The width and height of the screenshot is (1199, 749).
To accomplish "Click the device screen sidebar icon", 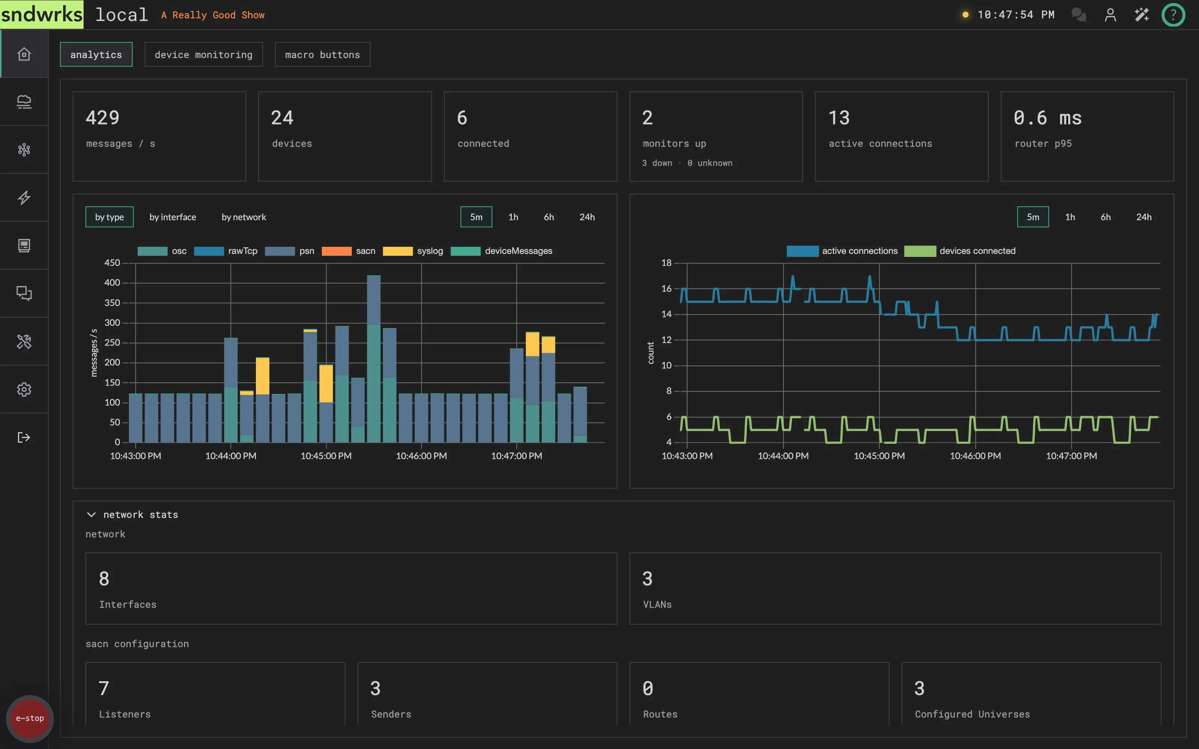I will [x=24, y=246].
